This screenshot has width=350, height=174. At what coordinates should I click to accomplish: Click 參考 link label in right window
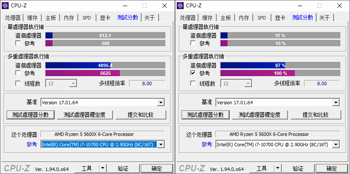[x=207, y=145]
